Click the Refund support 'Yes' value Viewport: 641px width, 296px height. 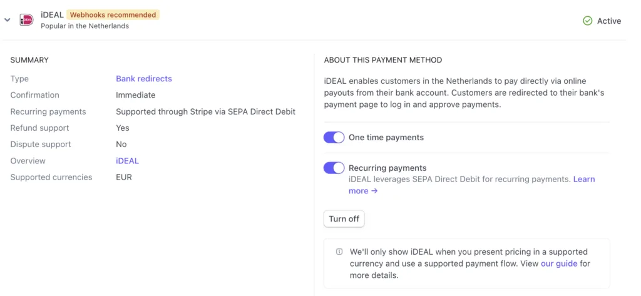(123, 128)
